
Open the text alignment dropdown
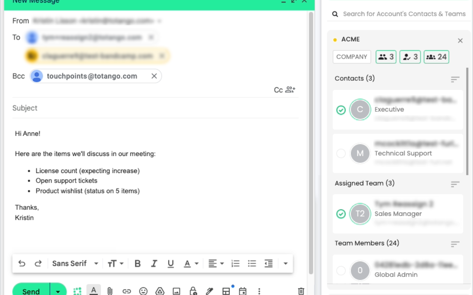(216, 263)
